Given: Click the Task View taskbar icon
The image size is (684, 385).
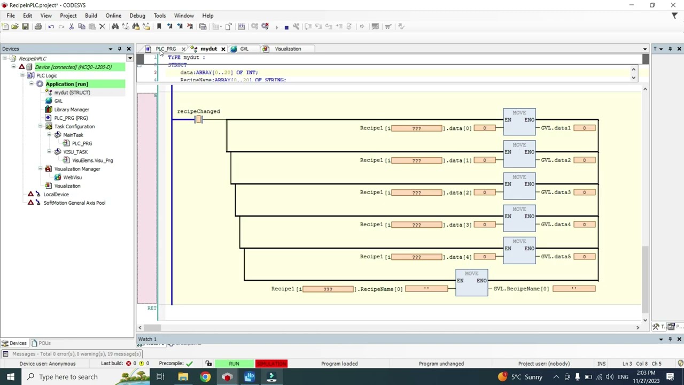Looking at the screenshot, I should pos(160,377).
